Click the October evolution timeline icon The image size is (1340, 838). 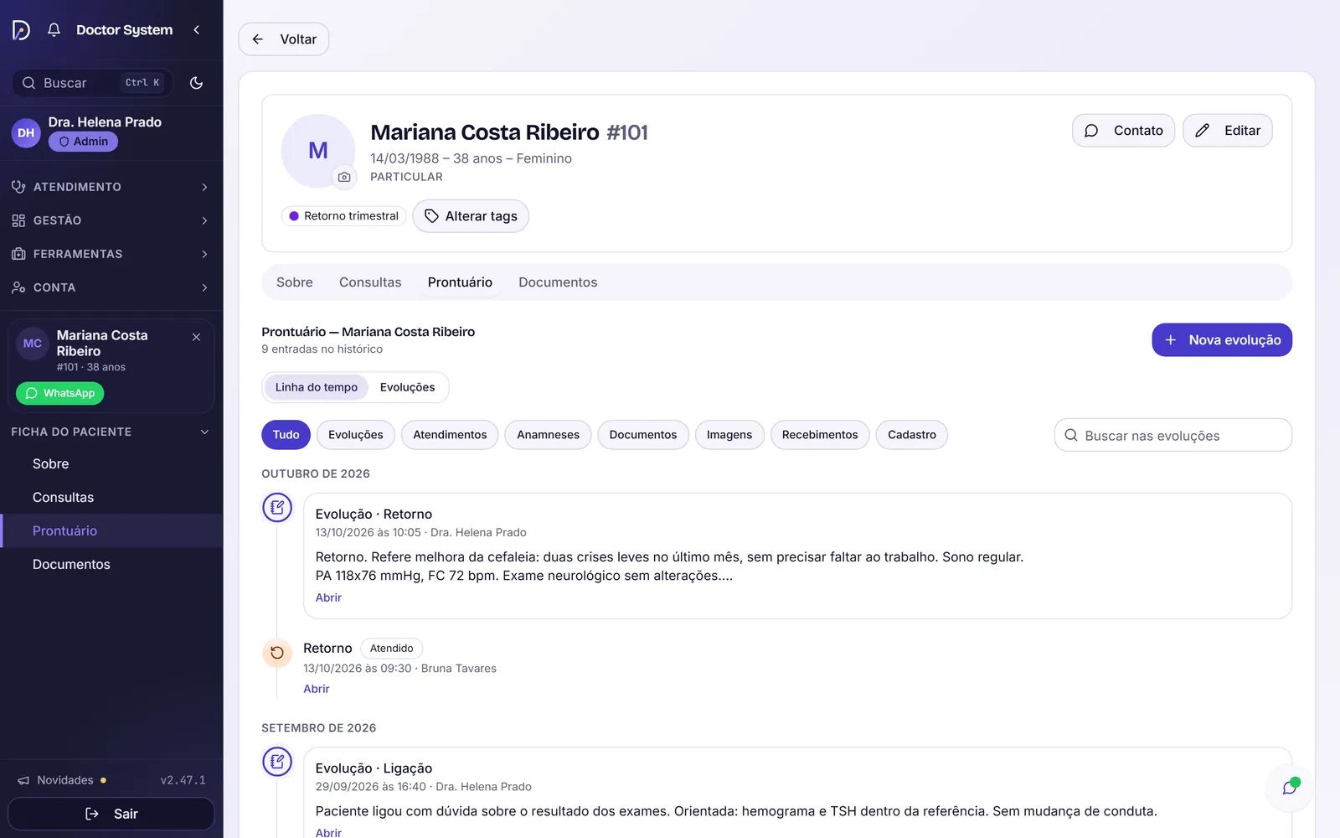[277, 507]
